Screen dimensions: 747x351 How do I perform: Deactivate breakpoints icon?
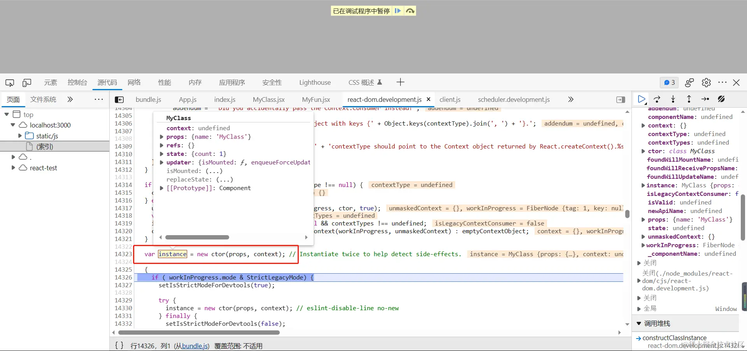721,99
